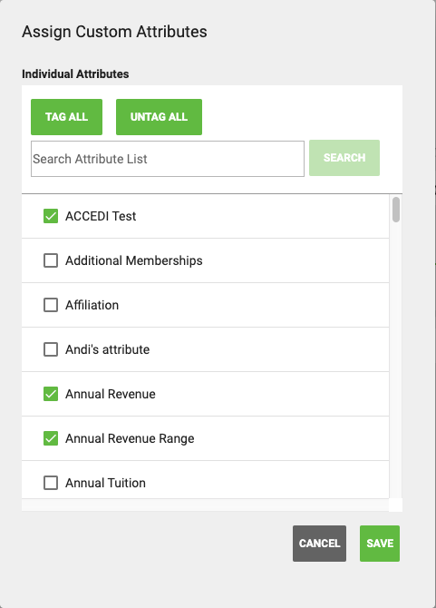Tick the Andi's attribute checkbox

tap(51, 349)
